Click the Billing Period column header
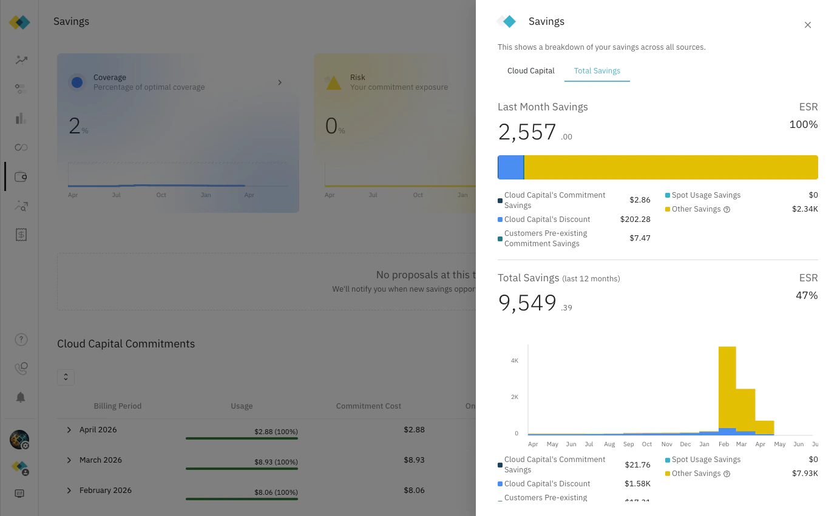840x516 pixels. (x=118, y=406)
